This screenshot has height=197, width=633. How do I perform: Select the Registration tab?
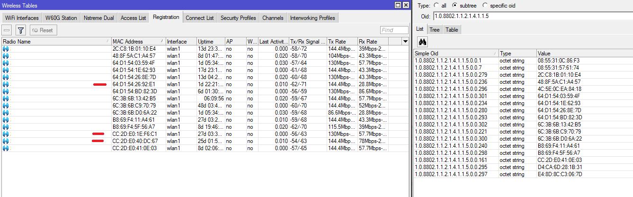click(166, 17)
